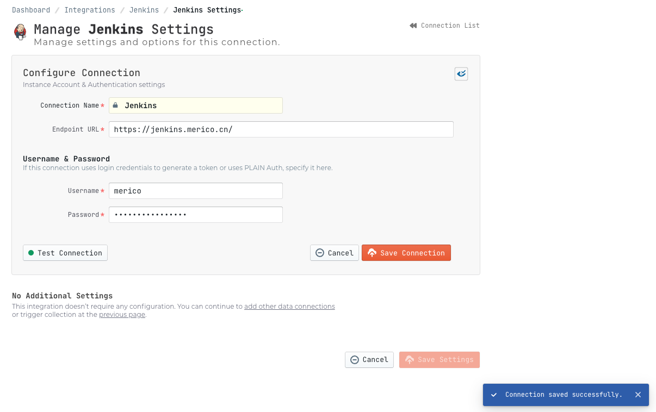Click the Jenkins mascot avatar icon
This screenshot has width=656, height=412.
pyautogui.click(x=20, y=32)
